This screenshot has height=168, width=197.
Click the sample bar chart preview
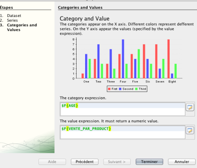[x=127, y=65]
